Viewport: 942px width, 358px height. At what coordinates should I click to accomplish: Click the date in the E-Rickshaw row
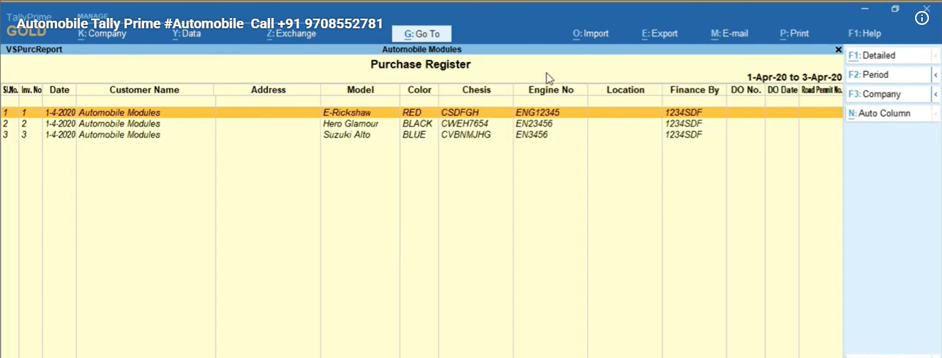[x=60, y=112]
